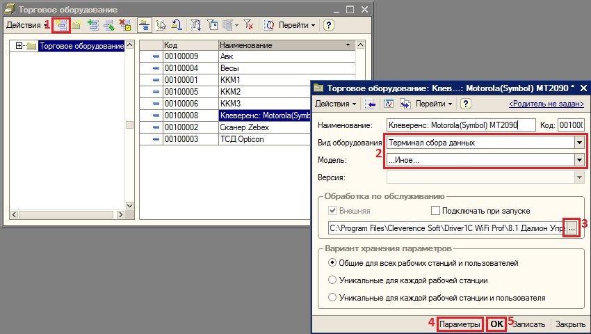Open the Версия dropdown arrow
Viewport: 591px width, 334px height.
(x=579, y=177)
